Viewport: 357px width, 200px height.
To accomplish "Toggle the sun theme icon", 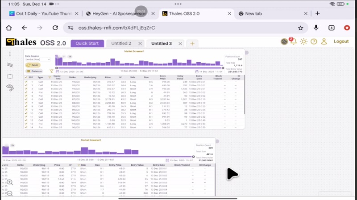I will point(303,42).
